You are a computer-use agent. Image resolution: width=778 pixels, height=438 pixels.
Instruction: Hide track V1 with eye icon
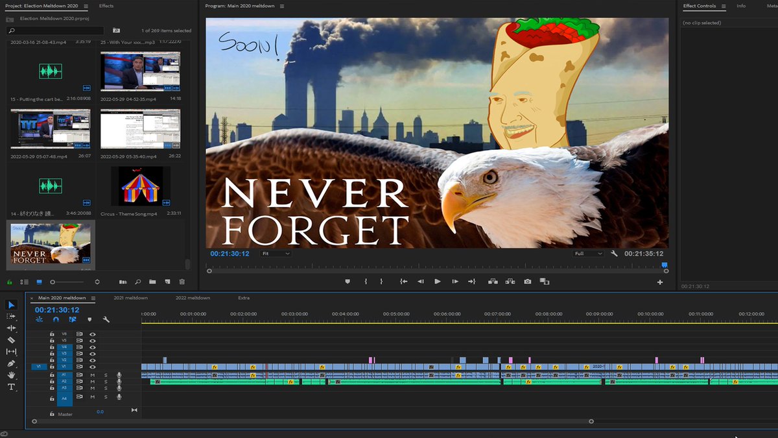[x=93, y=367]
